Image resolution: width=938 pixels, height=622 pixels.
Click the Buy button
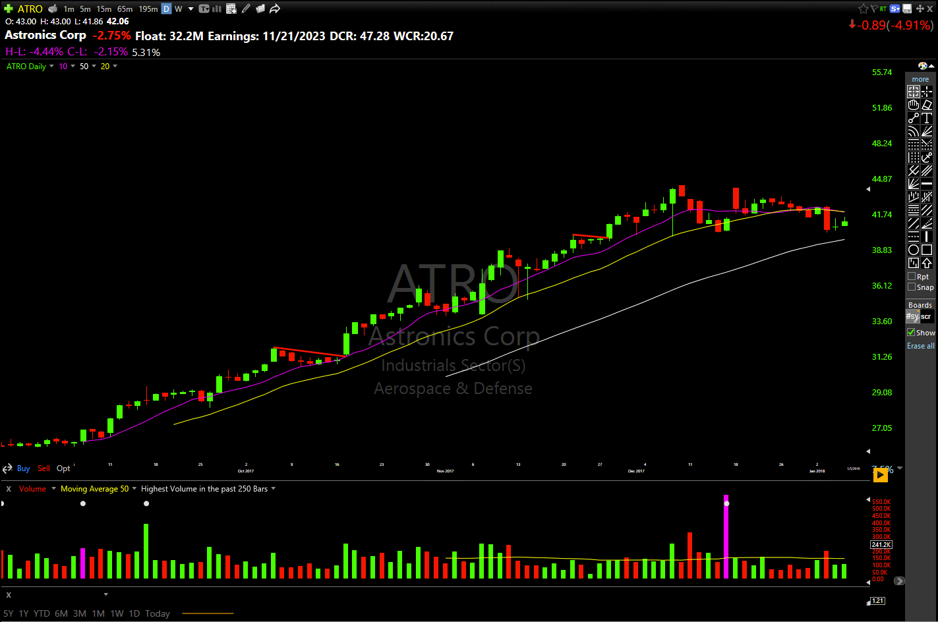coord(23,468)
